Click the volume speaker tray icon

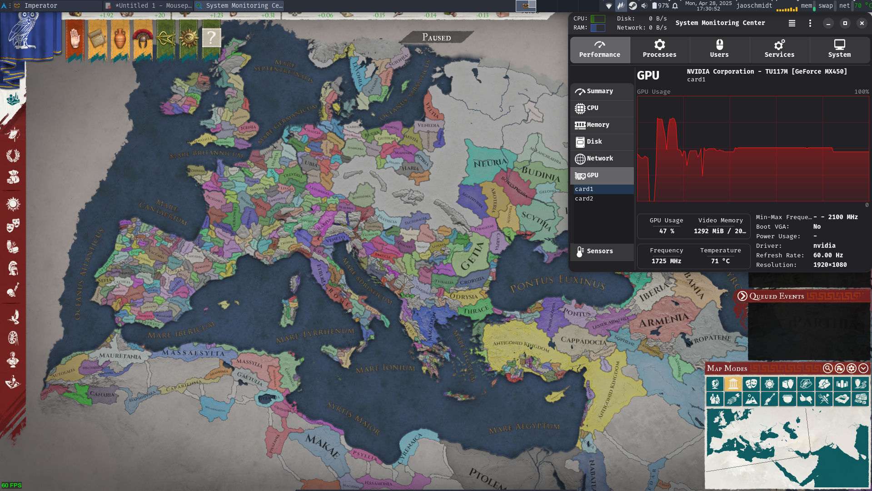[x=644, y=5]
